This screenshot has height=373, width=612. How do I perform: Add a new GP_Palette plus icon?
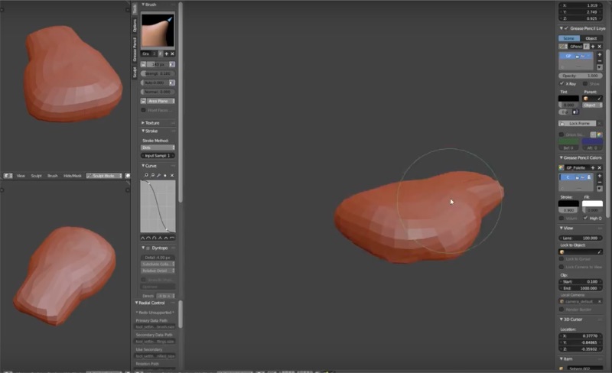(593, 167)
